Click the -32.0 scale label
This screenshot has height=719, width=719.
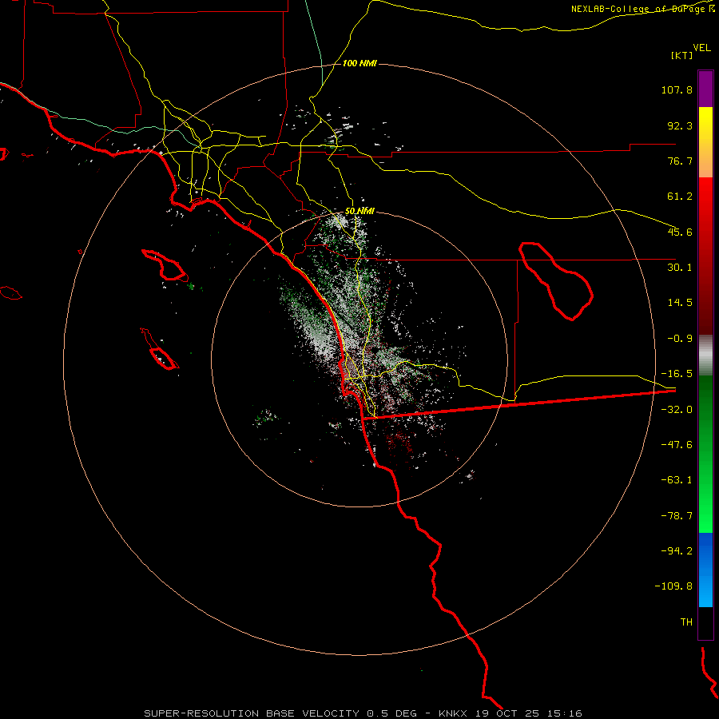[677, 410]
